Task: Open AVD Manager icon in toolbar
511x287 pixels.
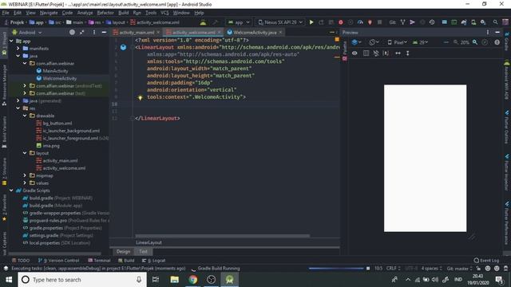Action: click(473, 22)
